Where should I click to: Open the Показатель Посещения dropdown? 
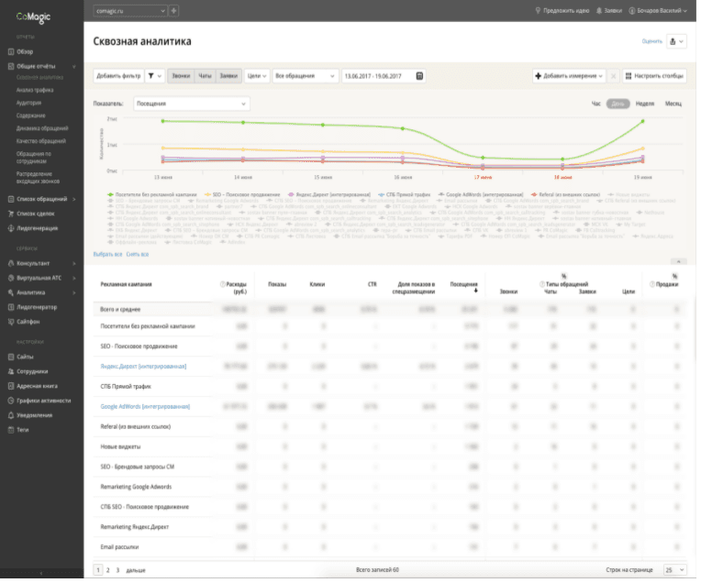pos(193,104)
